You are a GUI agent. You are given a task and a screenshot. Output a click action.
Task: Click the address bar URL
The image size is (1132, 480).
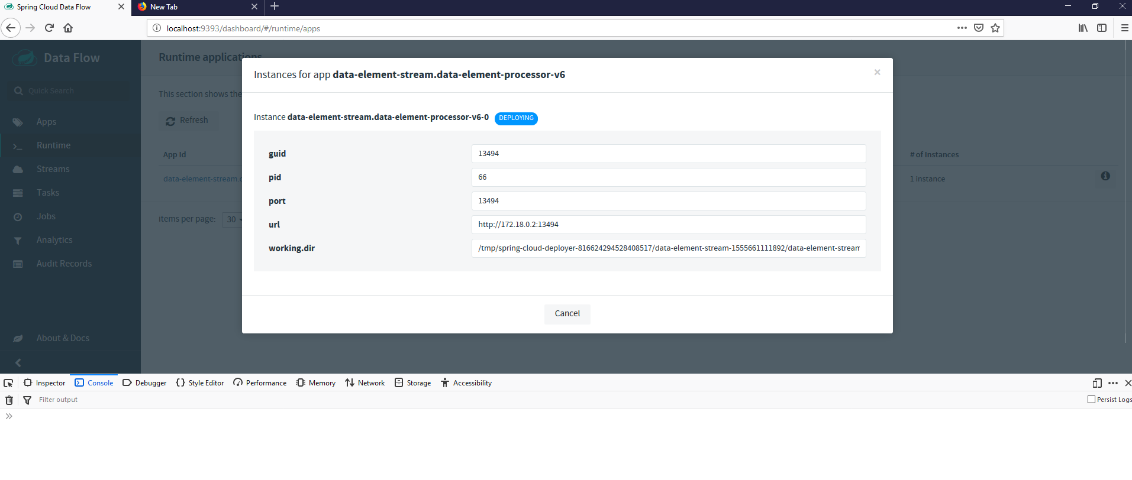coord(243,28)
